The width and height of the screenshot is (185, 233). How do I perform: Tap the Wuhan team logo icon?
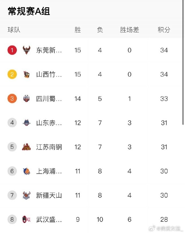pos(27,220)
